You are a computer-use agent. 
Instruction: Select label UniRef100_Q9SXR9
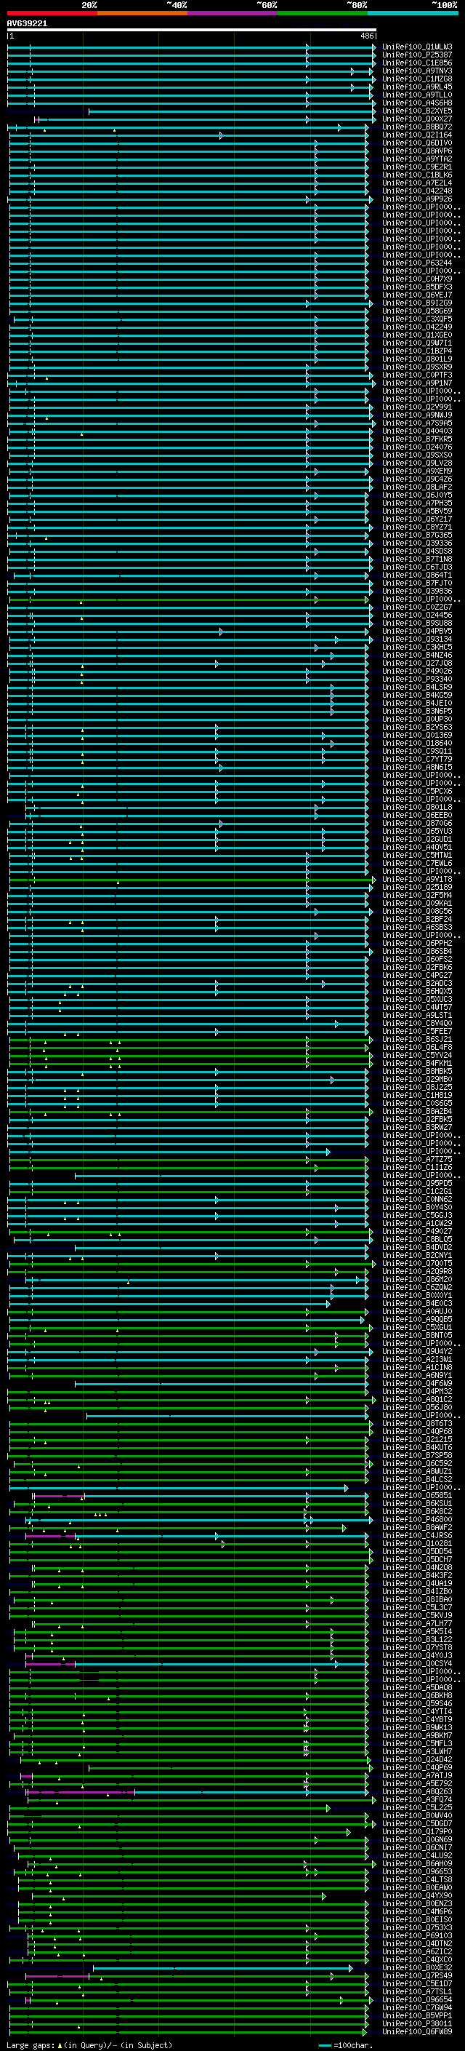(x=417, y=367)
